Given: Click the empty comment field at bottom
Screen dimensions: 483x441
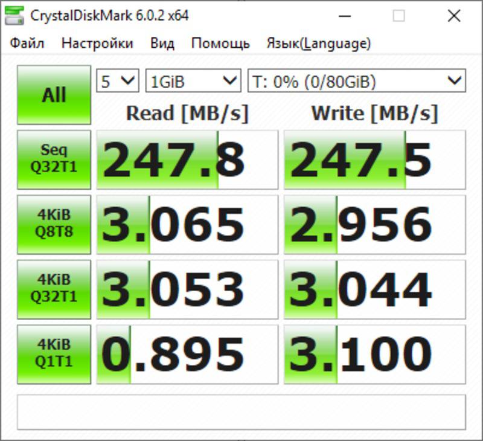Looking at the screenshot, I should point(241,412).
